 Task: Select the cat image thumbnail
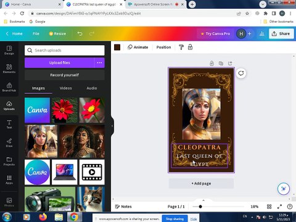[91, 199]
